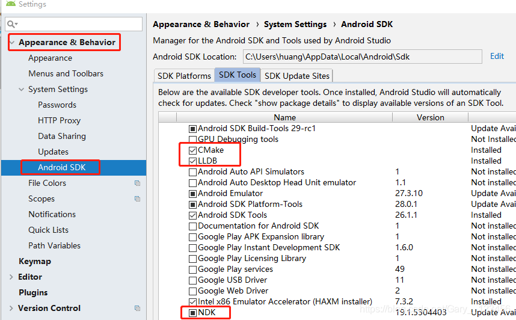Screen dimensions: 516x320
Task: Open the Notifications settings page
Action: tap(52, 214)
